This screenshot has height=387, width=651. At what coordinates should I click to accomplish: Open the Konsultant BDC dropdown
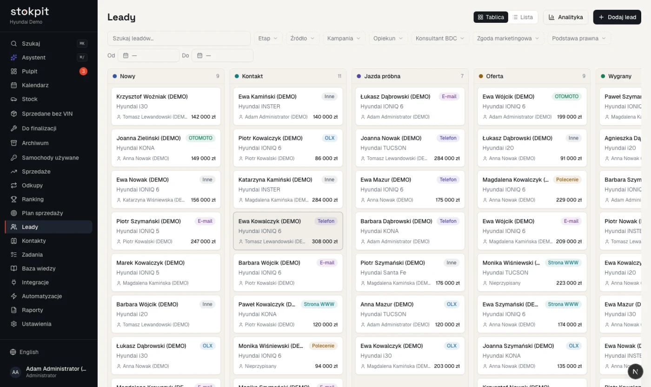pos(440,38)
